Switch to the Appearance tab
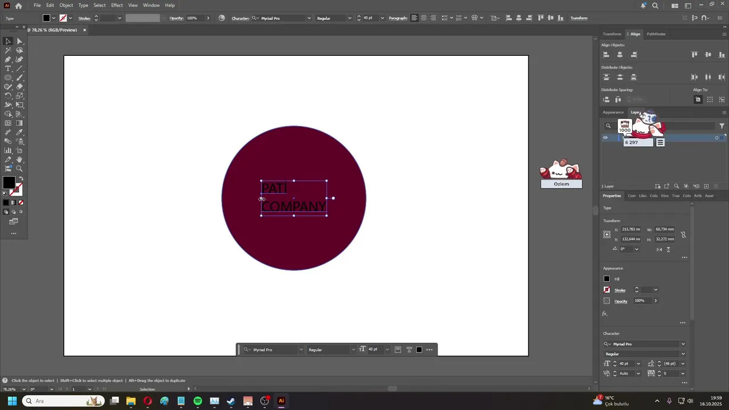The width and height of the screenshot is (729, 410). [613, 112]
